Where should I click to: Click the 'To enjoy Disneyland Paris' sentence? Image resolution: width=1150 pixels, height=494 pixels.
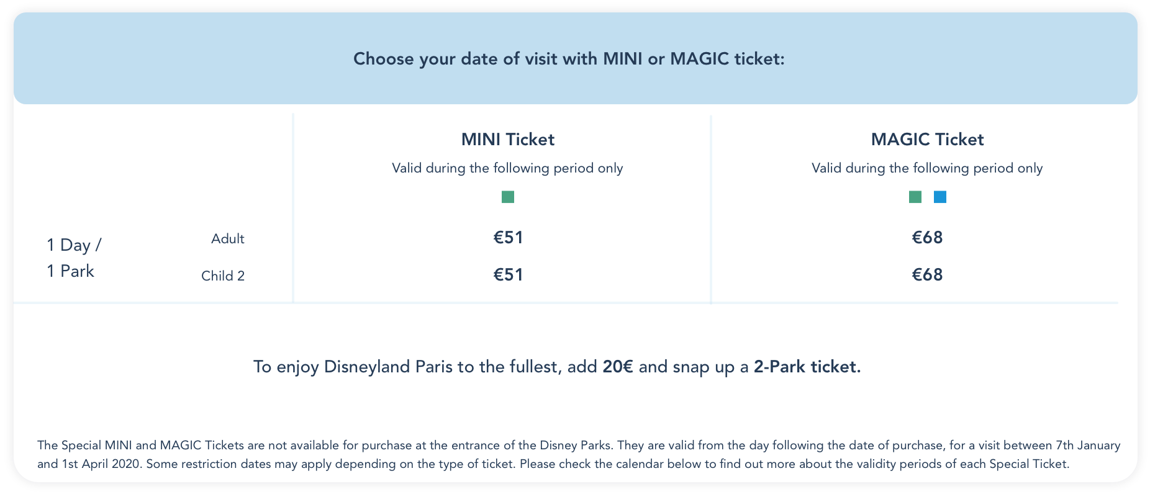tap(557, 367)
